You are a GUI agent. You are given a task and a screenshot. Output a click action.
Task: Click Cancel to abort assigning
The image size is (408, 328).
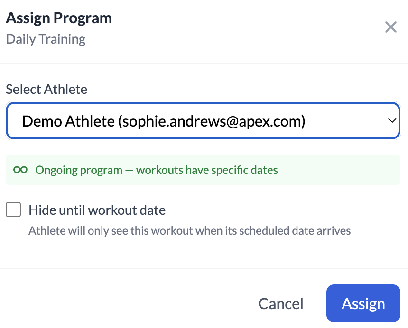point(280,303)
